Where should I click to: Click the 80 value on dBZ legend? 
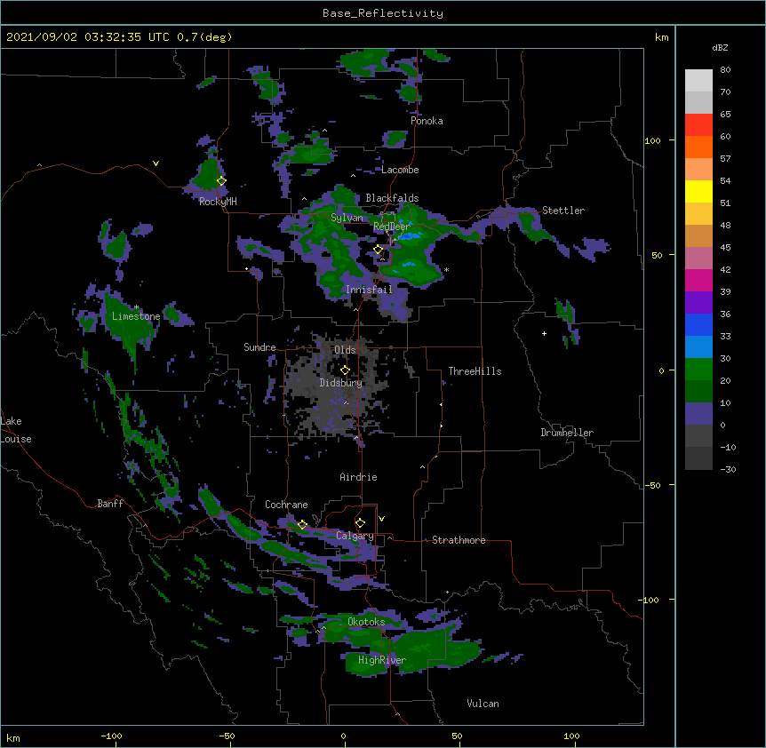725,70
